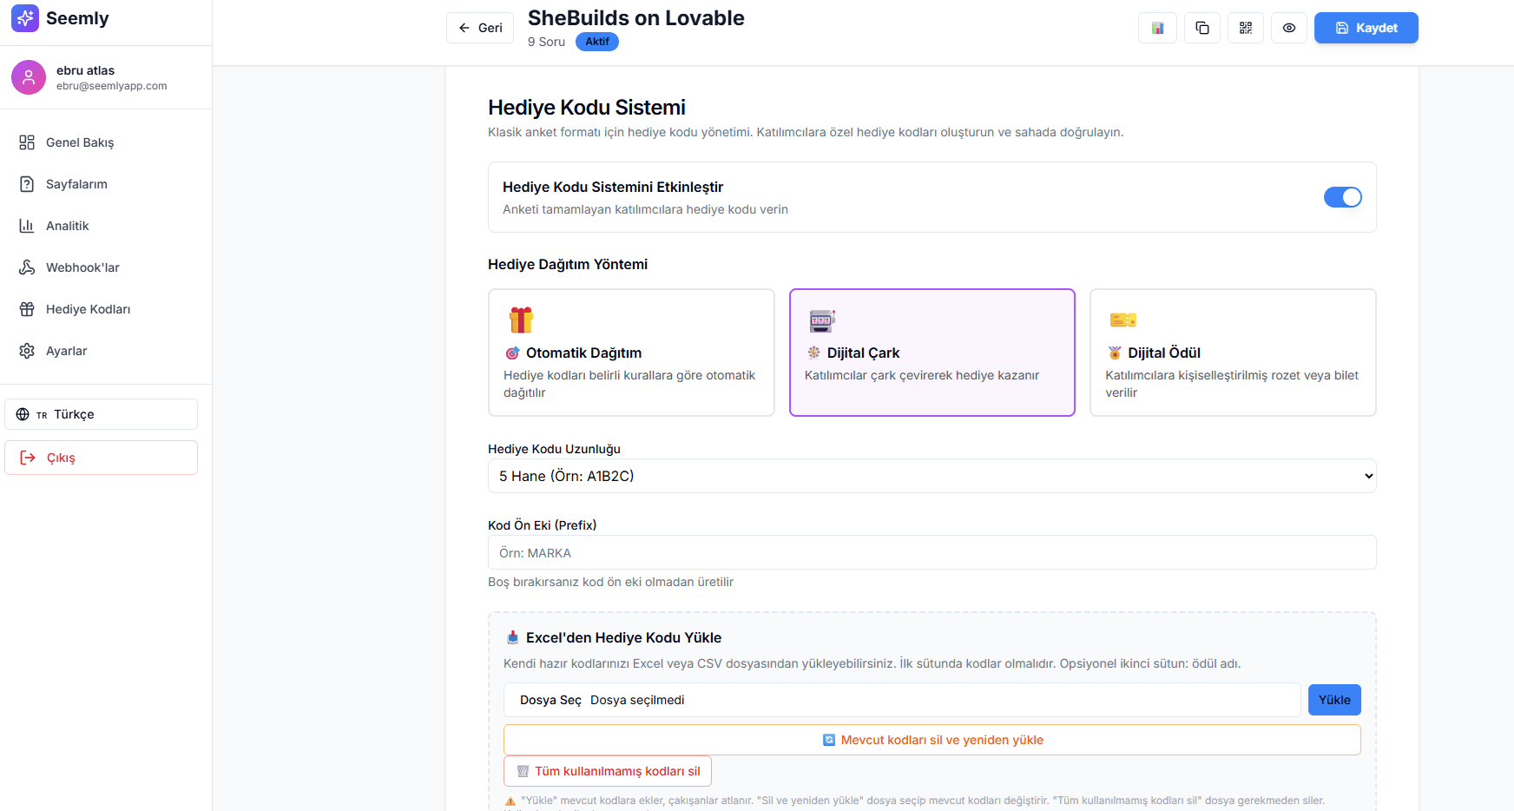
Task: Click the Kod Ön Eki prefix field
Action: [x=931, y=553]
